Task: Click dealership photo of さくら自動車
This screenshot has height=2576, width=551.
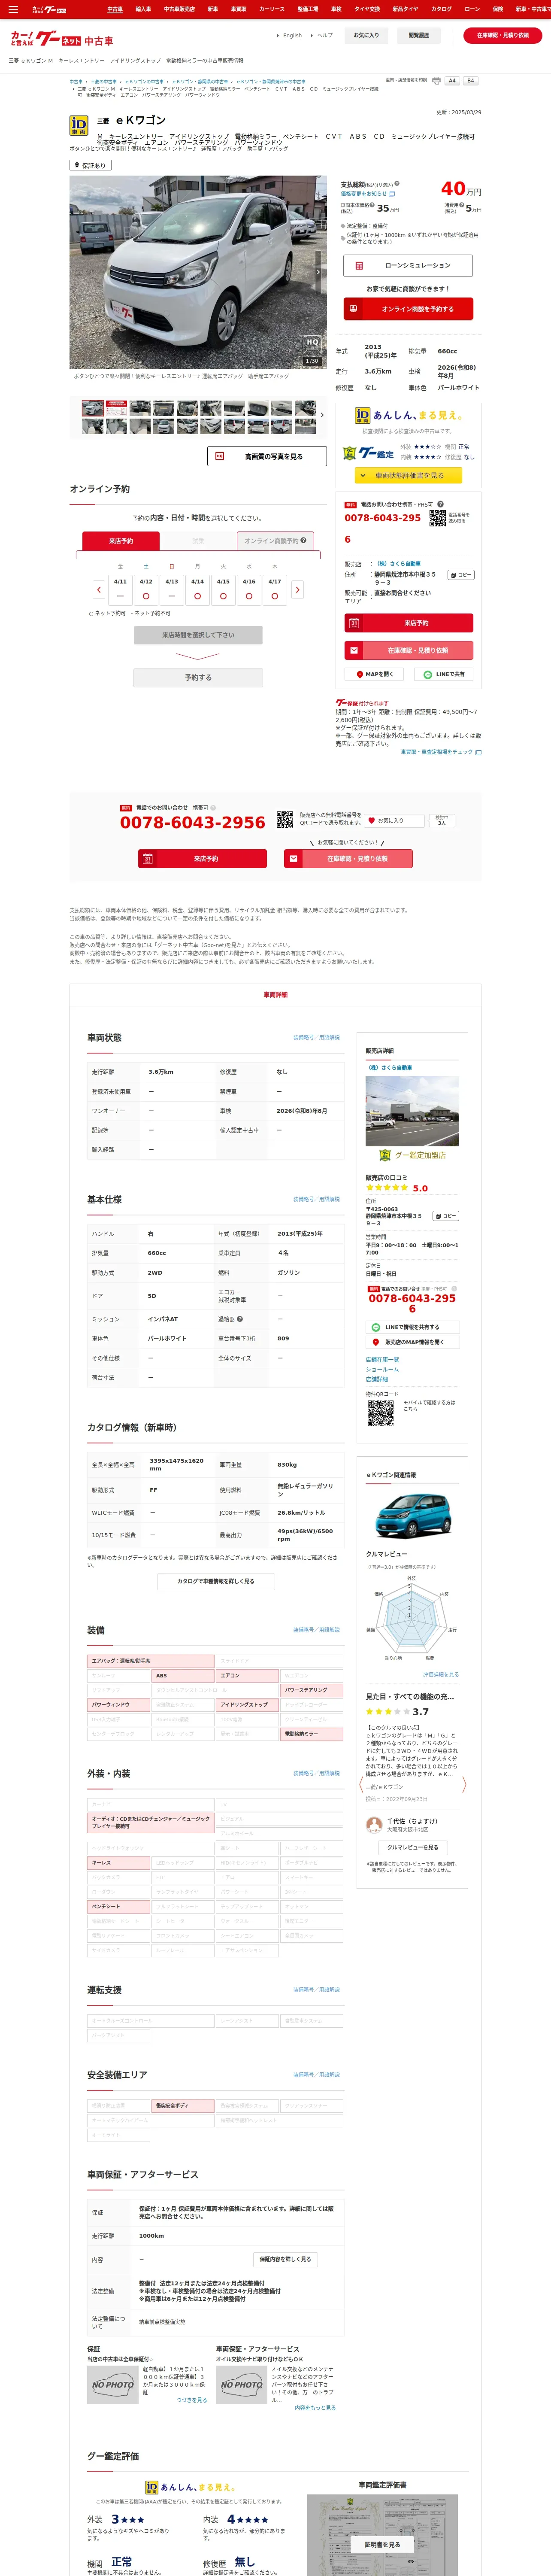Action: point(412,1111)
